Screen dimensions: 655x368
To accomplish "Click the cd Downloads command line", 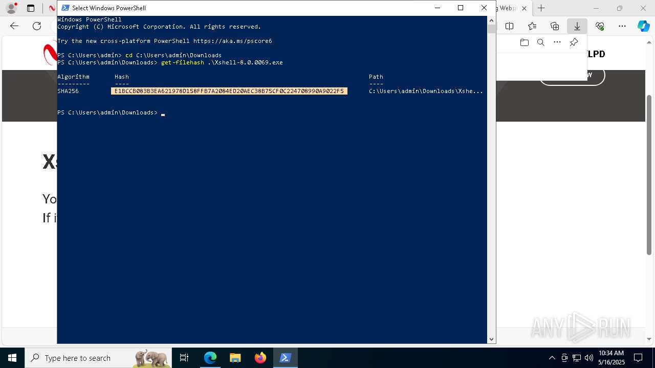I will [139, 55].
